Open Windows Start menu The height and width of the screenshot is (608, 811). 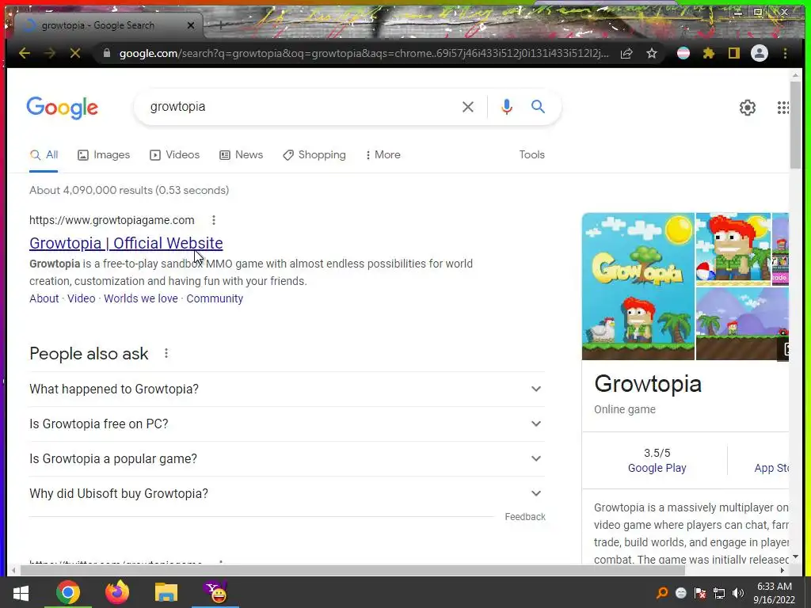click(x=21, y=592)
